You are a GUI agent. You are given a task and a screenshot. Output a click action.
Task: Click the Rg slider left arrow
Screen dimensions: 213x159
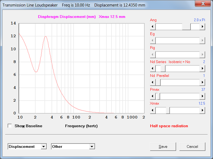[153, 55]
